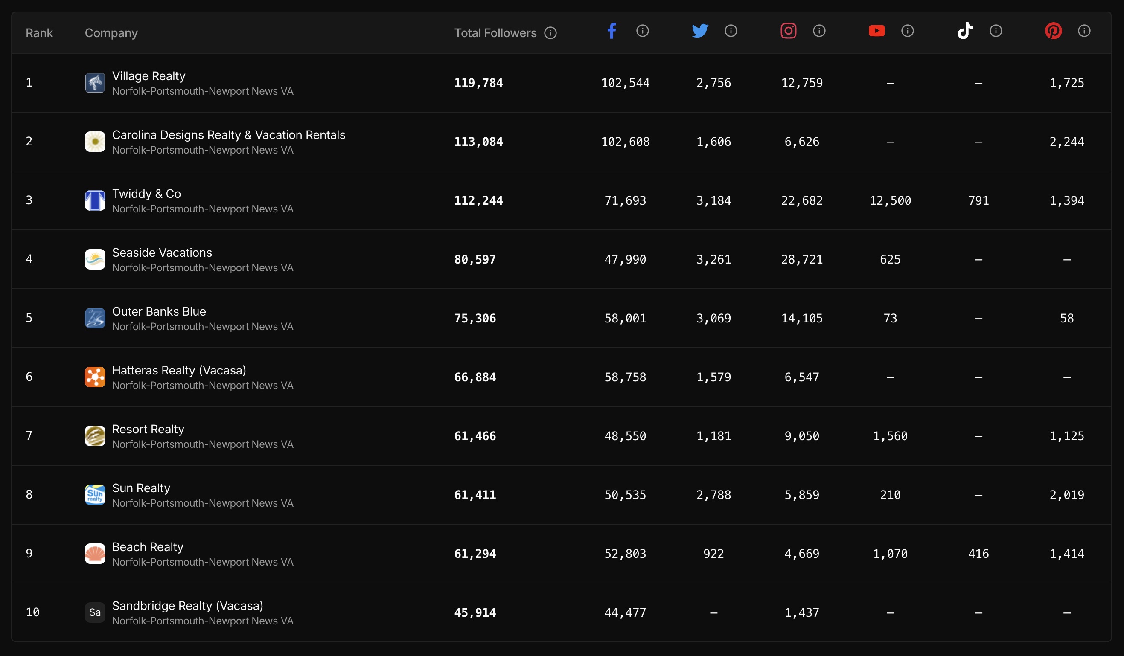Open Outer Banks Blue company name

point(159,312)
